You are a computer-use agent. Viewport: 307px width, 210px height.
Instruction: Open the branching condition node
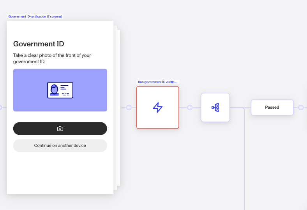pos(215,108)
